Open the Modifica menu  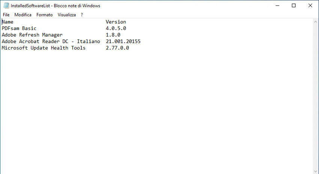click(23, 15)
